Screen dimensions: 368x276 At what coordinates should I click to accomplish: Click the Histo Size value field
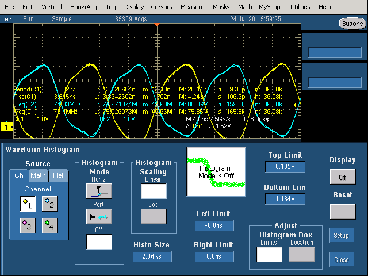tap(152, 256)
